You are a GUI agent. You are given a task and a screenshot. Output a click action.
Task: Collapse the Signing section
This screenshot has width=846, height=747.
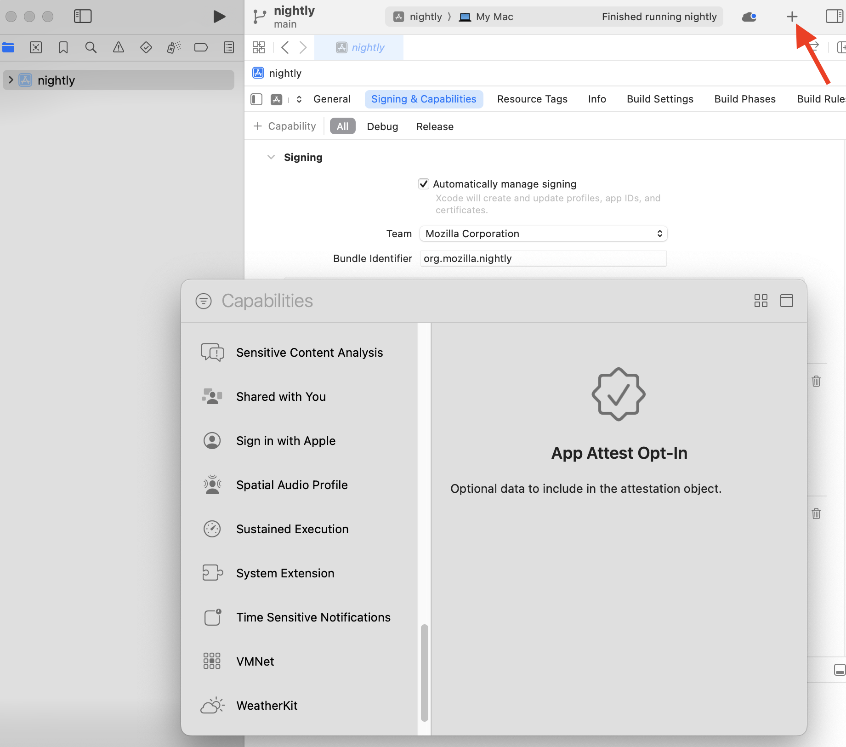coord(271,157)
